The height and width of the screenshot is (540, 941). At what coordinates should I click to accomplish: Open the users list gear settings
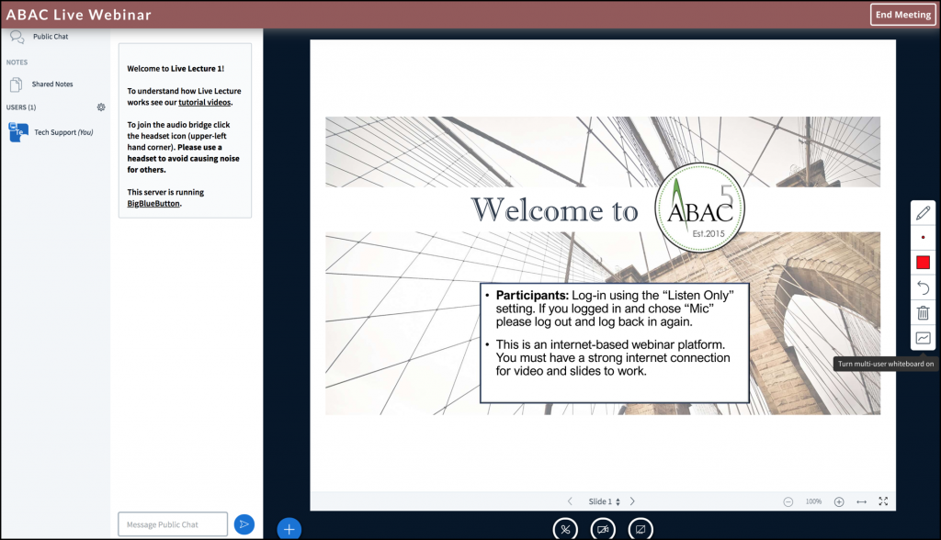(101, 107)
